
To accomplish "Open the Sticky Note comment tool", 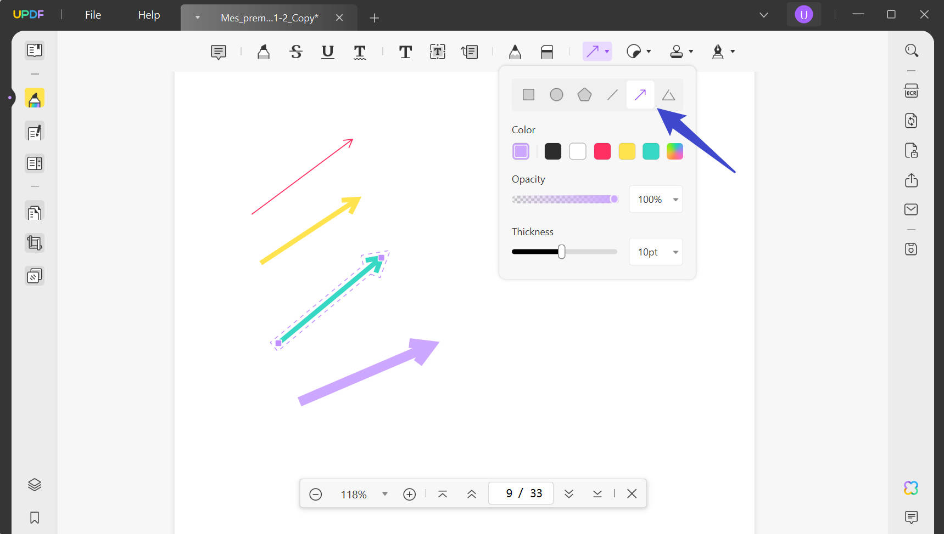I will (218, 51).
